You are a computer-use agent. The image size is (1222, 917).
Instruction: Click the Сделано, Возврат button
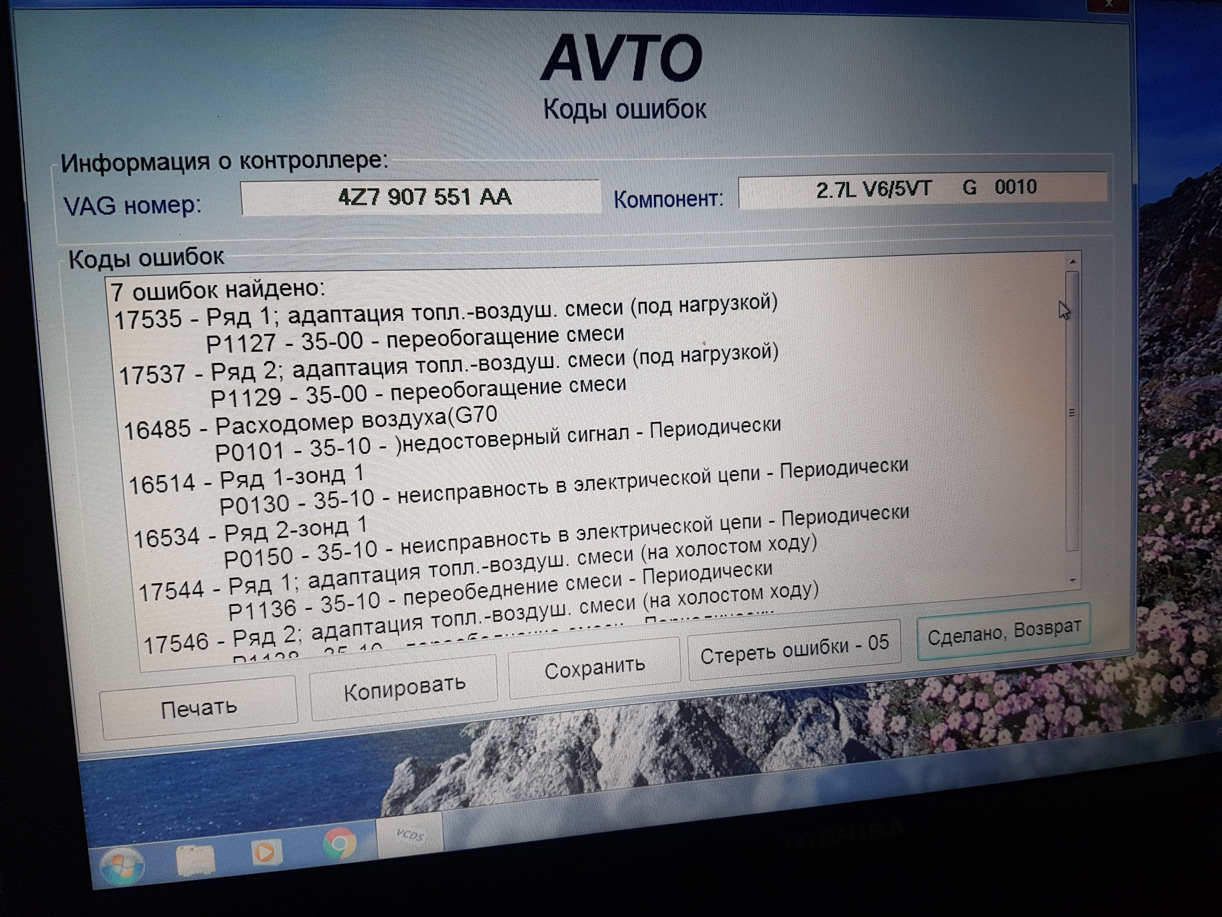tap(1003, 631)
